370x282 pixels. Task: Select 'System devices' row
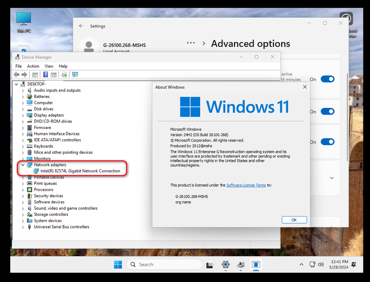(x=48, y=221)
